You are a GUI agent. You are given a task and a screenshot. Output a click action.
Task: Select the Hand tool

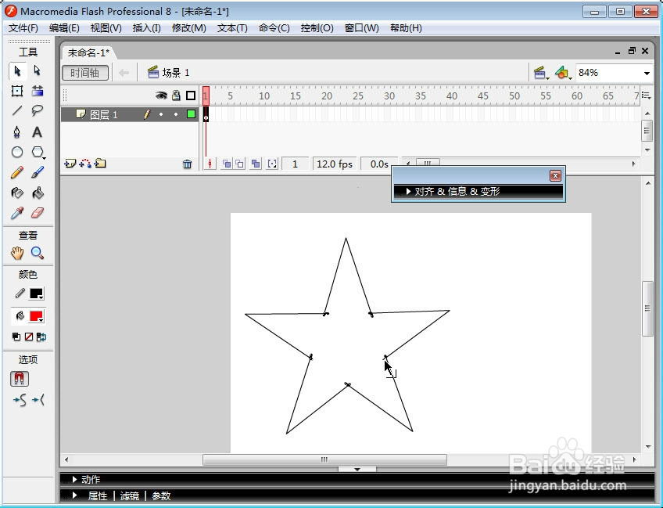pyautogui.click(x=17, y=253)
